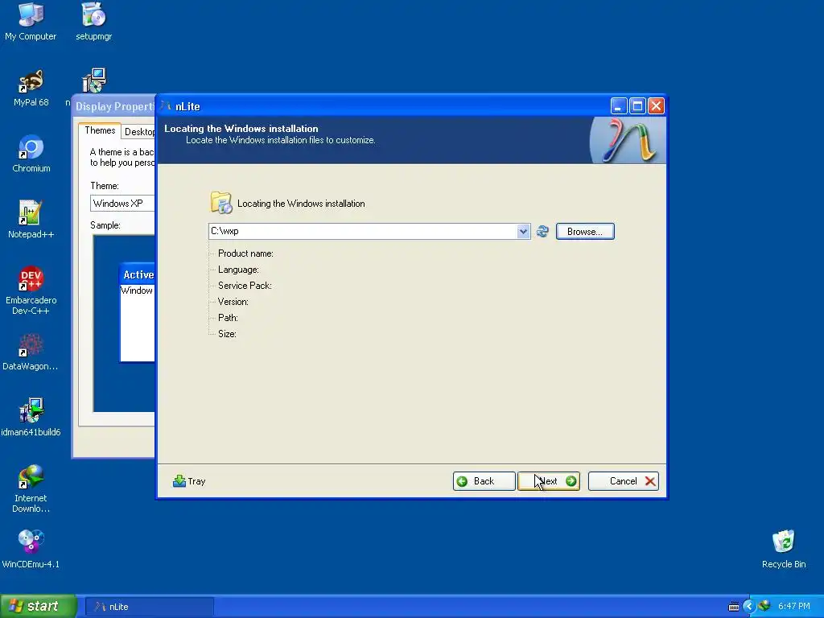This screenshot has width=824, height=618.
Task: Click the Size: label
Action: click(x=227, y=334)
